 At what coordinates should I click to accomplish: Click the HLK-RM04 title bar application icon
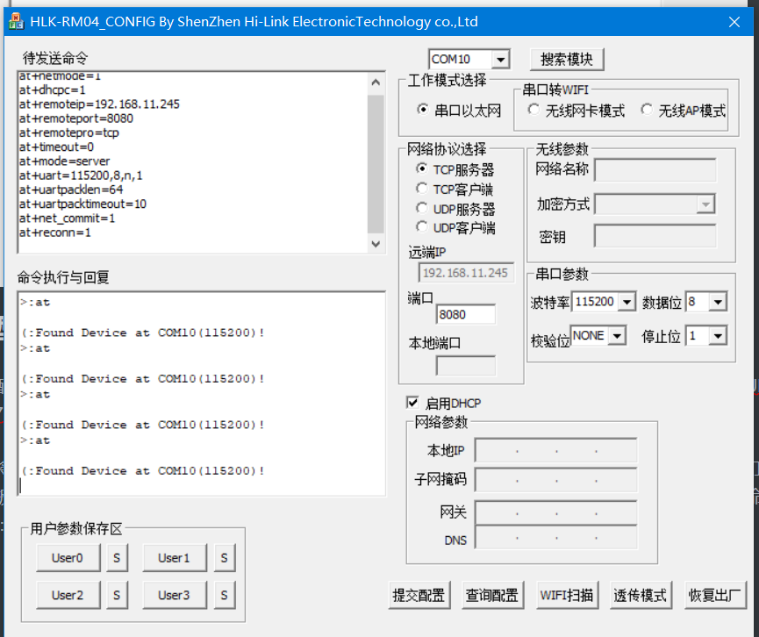click(17, 21)
